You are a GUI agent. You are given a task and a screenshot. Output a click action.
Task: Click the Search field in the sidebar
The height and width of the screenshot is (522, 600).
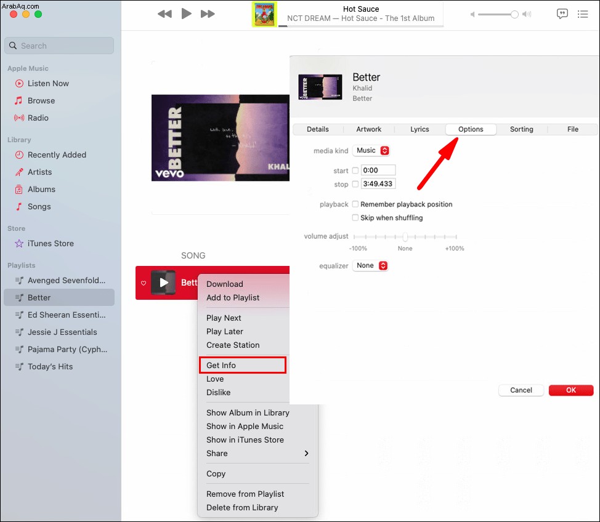[59, 46]
